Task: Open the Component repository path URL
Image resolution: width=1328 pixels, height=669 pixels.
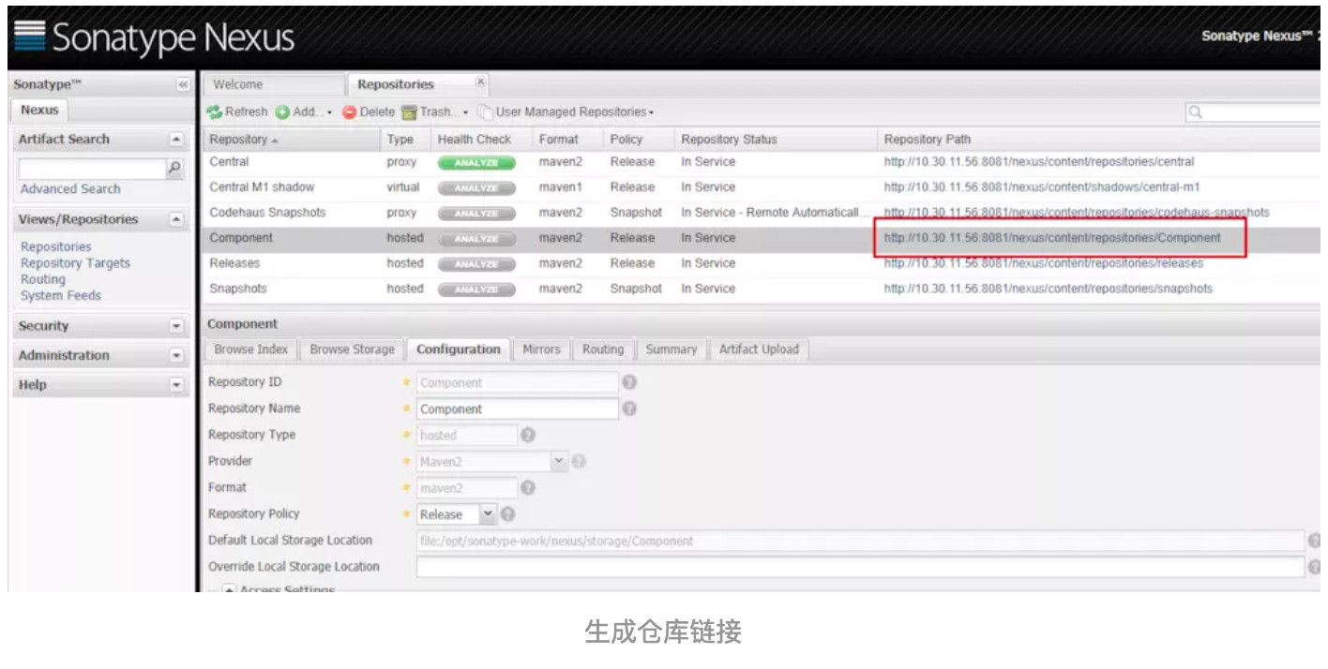Action: [x=1052, y=238]
